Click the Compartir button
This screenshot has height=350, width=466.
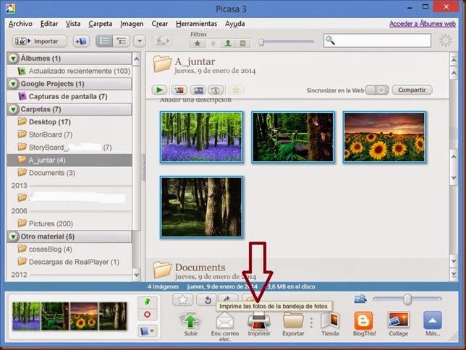click(412, 90)
